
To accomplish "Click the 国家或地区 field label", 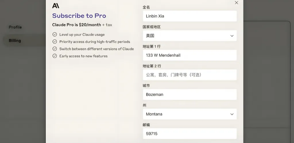I will pyautogui.click(x=152, y=27).
